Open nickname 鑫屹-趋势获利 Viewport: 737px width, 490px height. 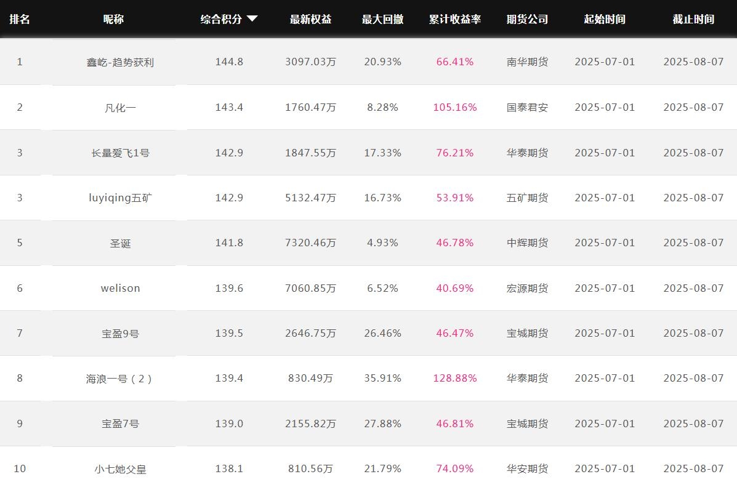click(120, 63)
